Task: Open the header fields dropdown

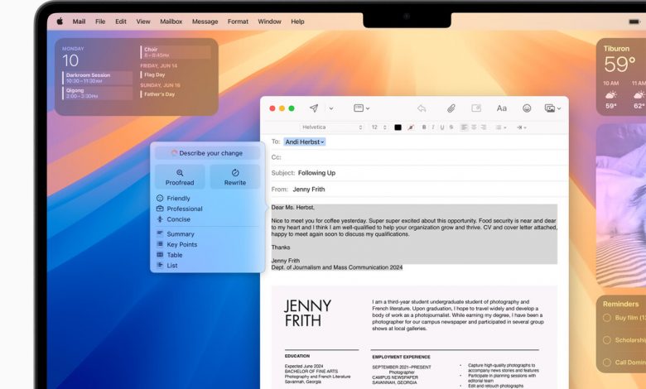Action: tap(361, 108)
